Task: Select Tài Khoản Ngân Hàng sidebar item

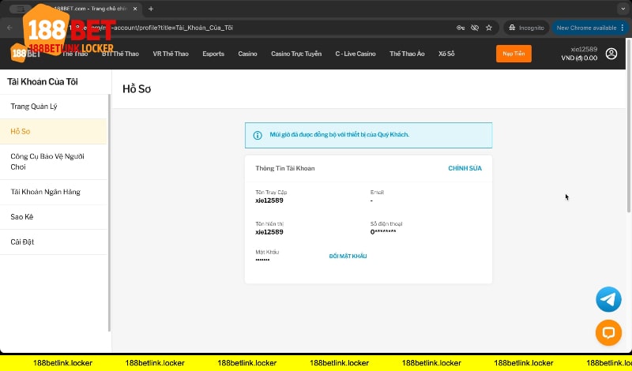Action: [x=45, y=192]
